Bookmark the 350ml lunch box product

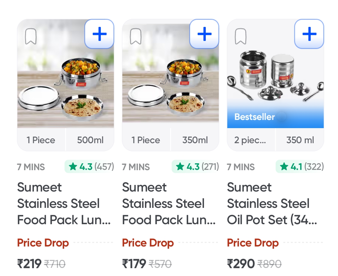tap(136, 37)
